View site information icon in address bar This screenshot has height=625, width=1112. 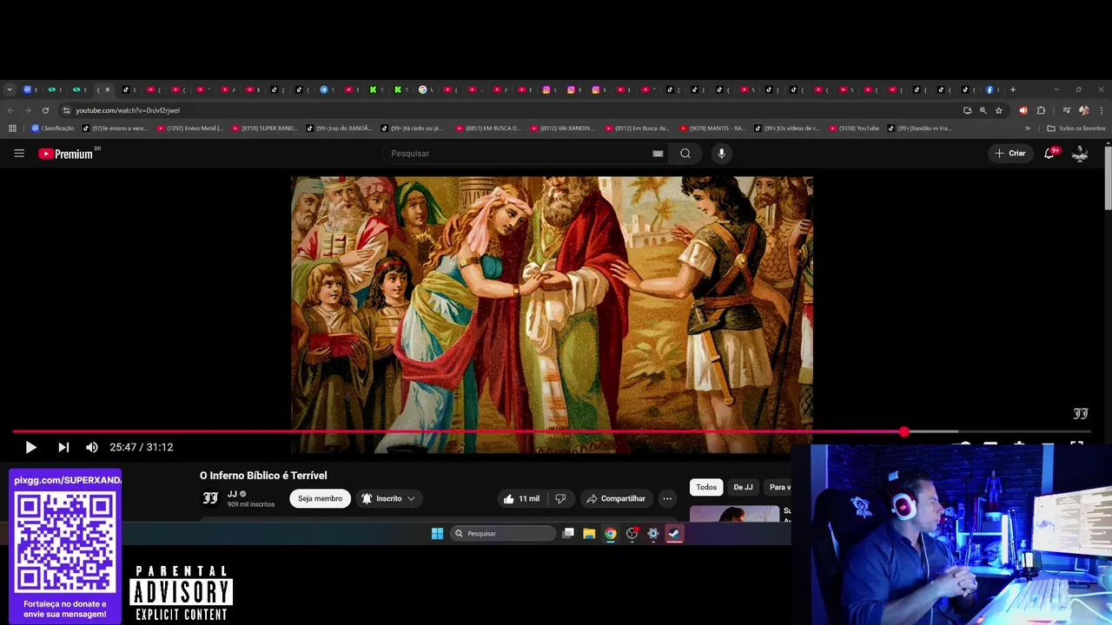click(x=66, y=110)
